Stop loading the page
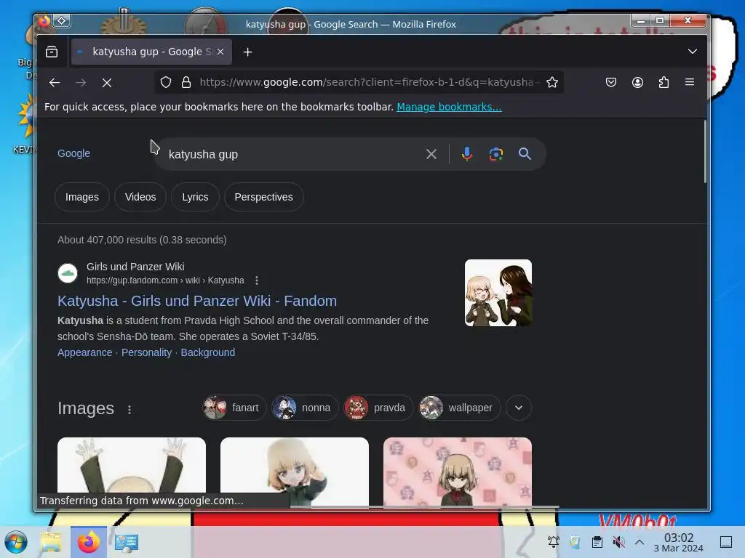This screenshot has width=745, height=558. (107, 83)
